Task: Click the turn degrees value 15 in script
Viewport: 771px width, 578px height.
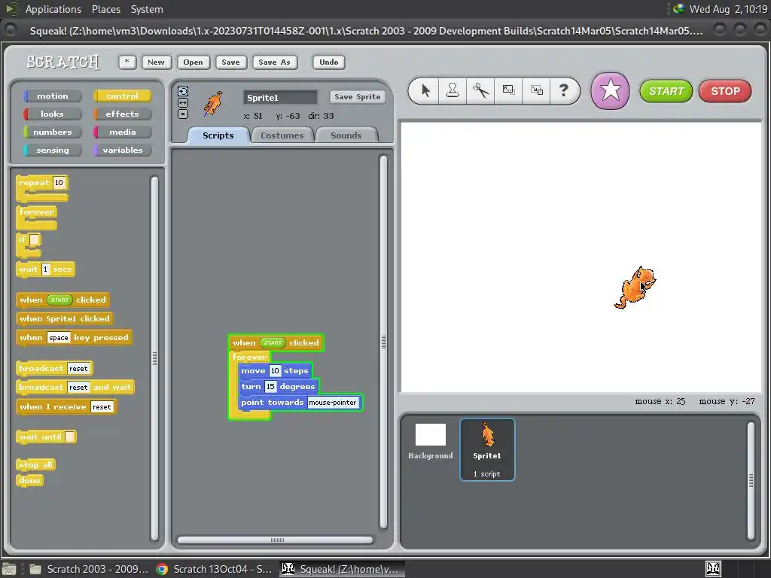Action: pos(270,386)
